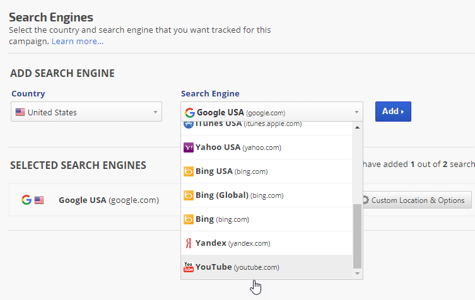
Task: Click the Bing USA orange icon
Action: click(x=189, y=171)
